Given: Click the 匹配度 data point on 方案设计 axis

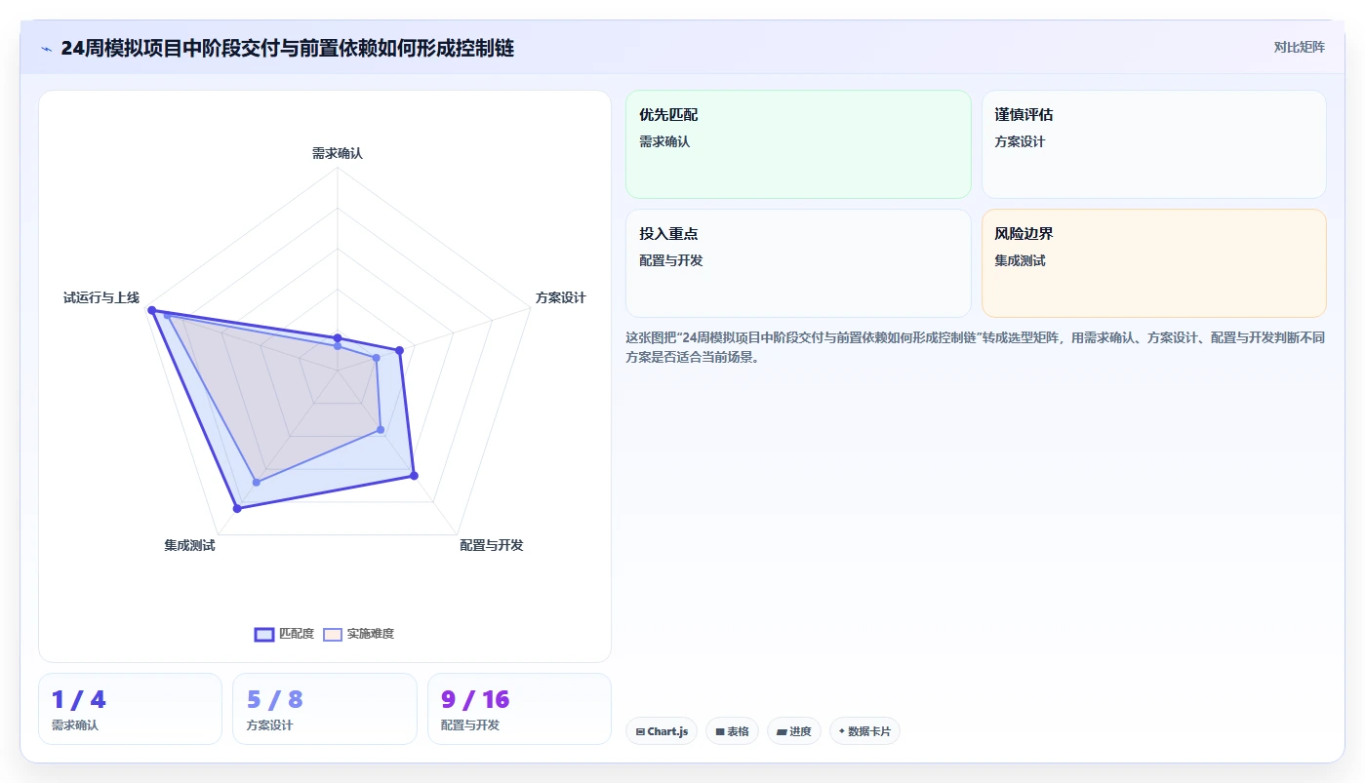Looking at the screenshot, I should click(399, 350).
